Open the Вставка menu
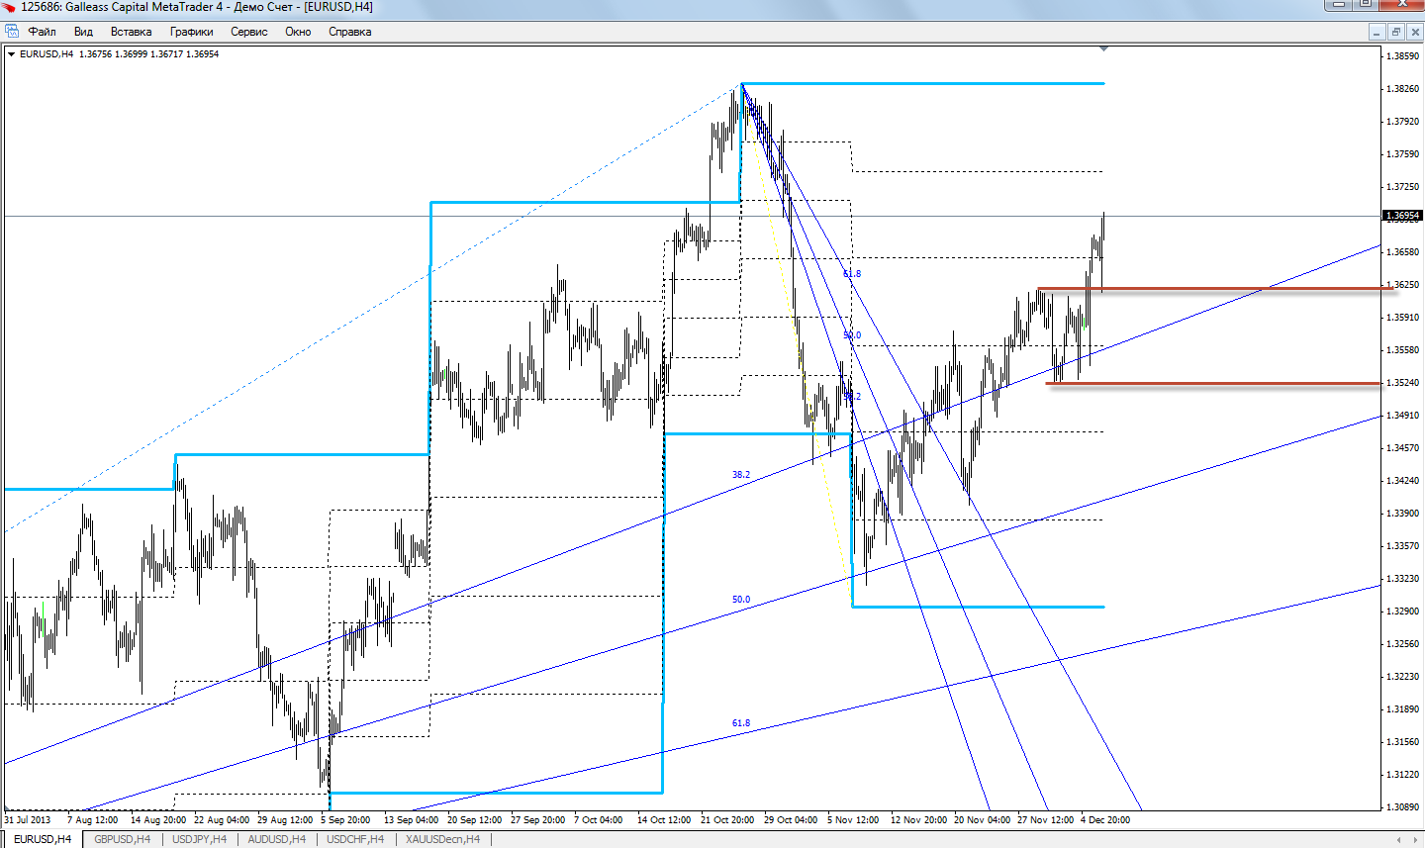This screenshot has width=1425, height=848. pyautogui.click(x=131, y=32)
